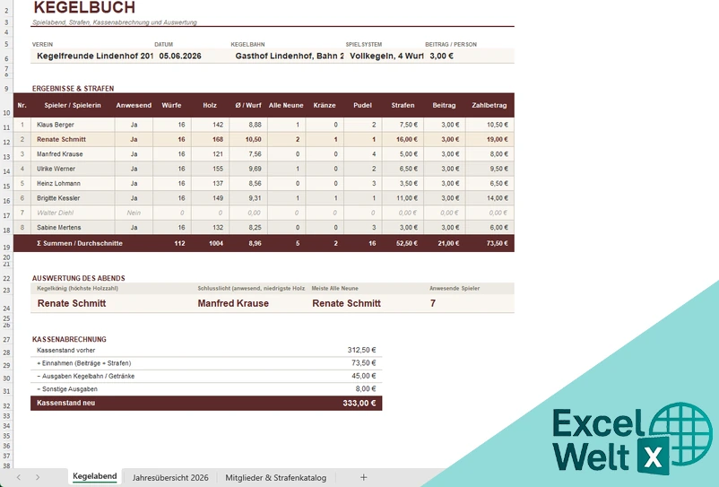The width and height of the screenshot is (719, 487).
Task: Click the Anwesend column header
Action: click(134, 106)
